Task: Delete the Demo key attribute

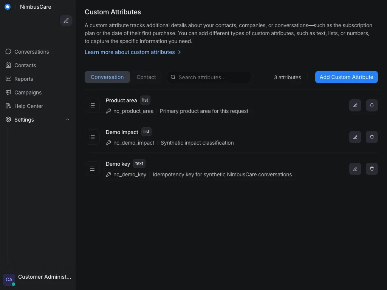Action: 372,169
